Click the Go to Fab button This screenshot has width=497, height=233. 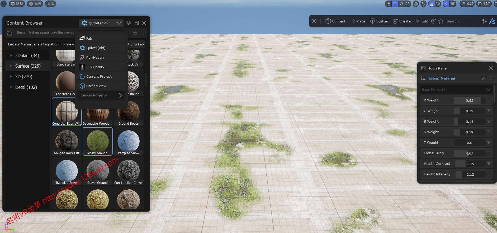click(x=136, y=44)
